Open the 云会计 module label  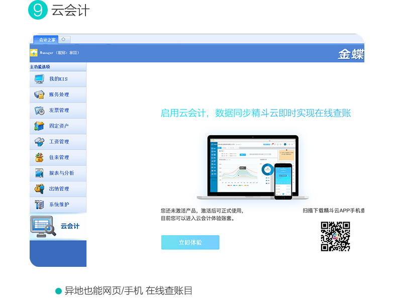pyautogui.click(x=70, y=226)
